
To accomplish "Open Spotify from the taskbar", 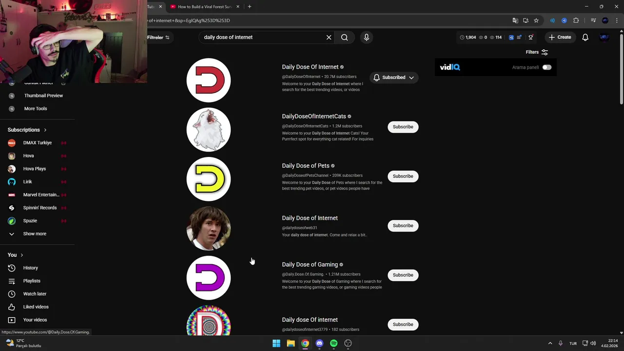I will pos(333,343).
